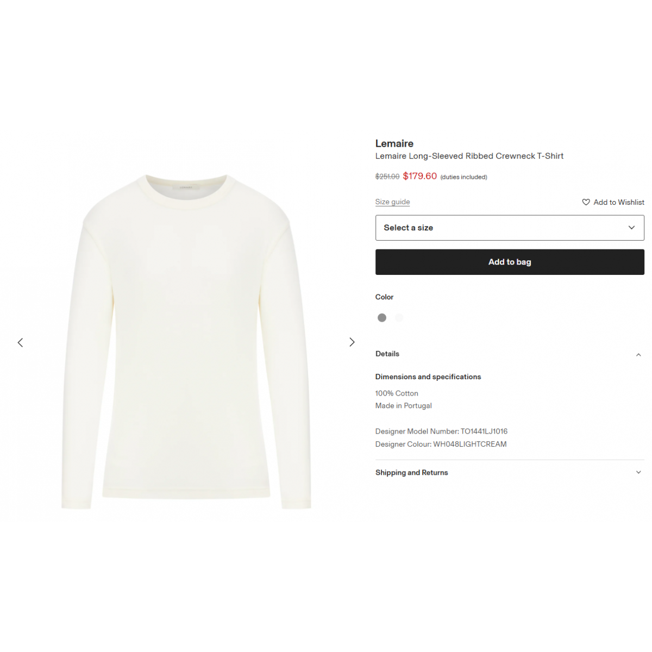The image size is (652, 652).
Task: Add the T-shirt to bag
Action: point(510,262)
